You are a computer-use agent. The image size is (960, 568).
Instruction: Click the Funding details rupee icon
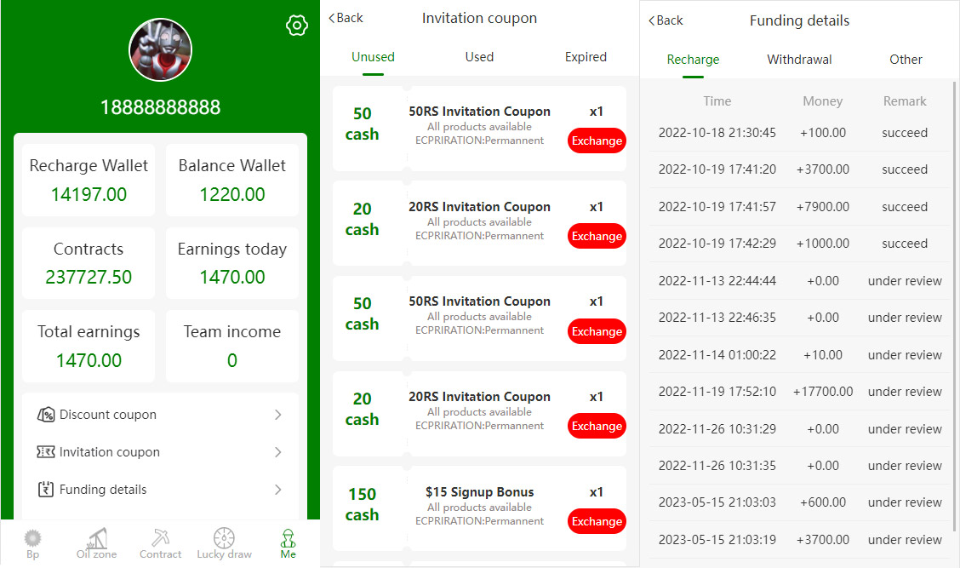(x=46, y=490)
